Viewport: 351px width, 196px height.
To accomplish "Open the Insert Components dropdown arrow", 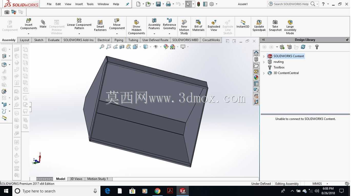I will point(28,34).
